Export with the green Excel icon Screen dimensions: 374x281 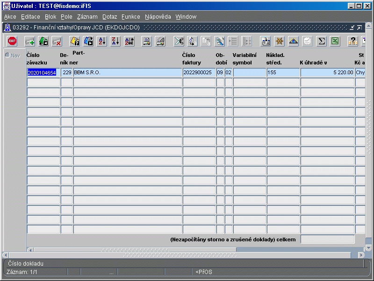[x=335, y=41]
